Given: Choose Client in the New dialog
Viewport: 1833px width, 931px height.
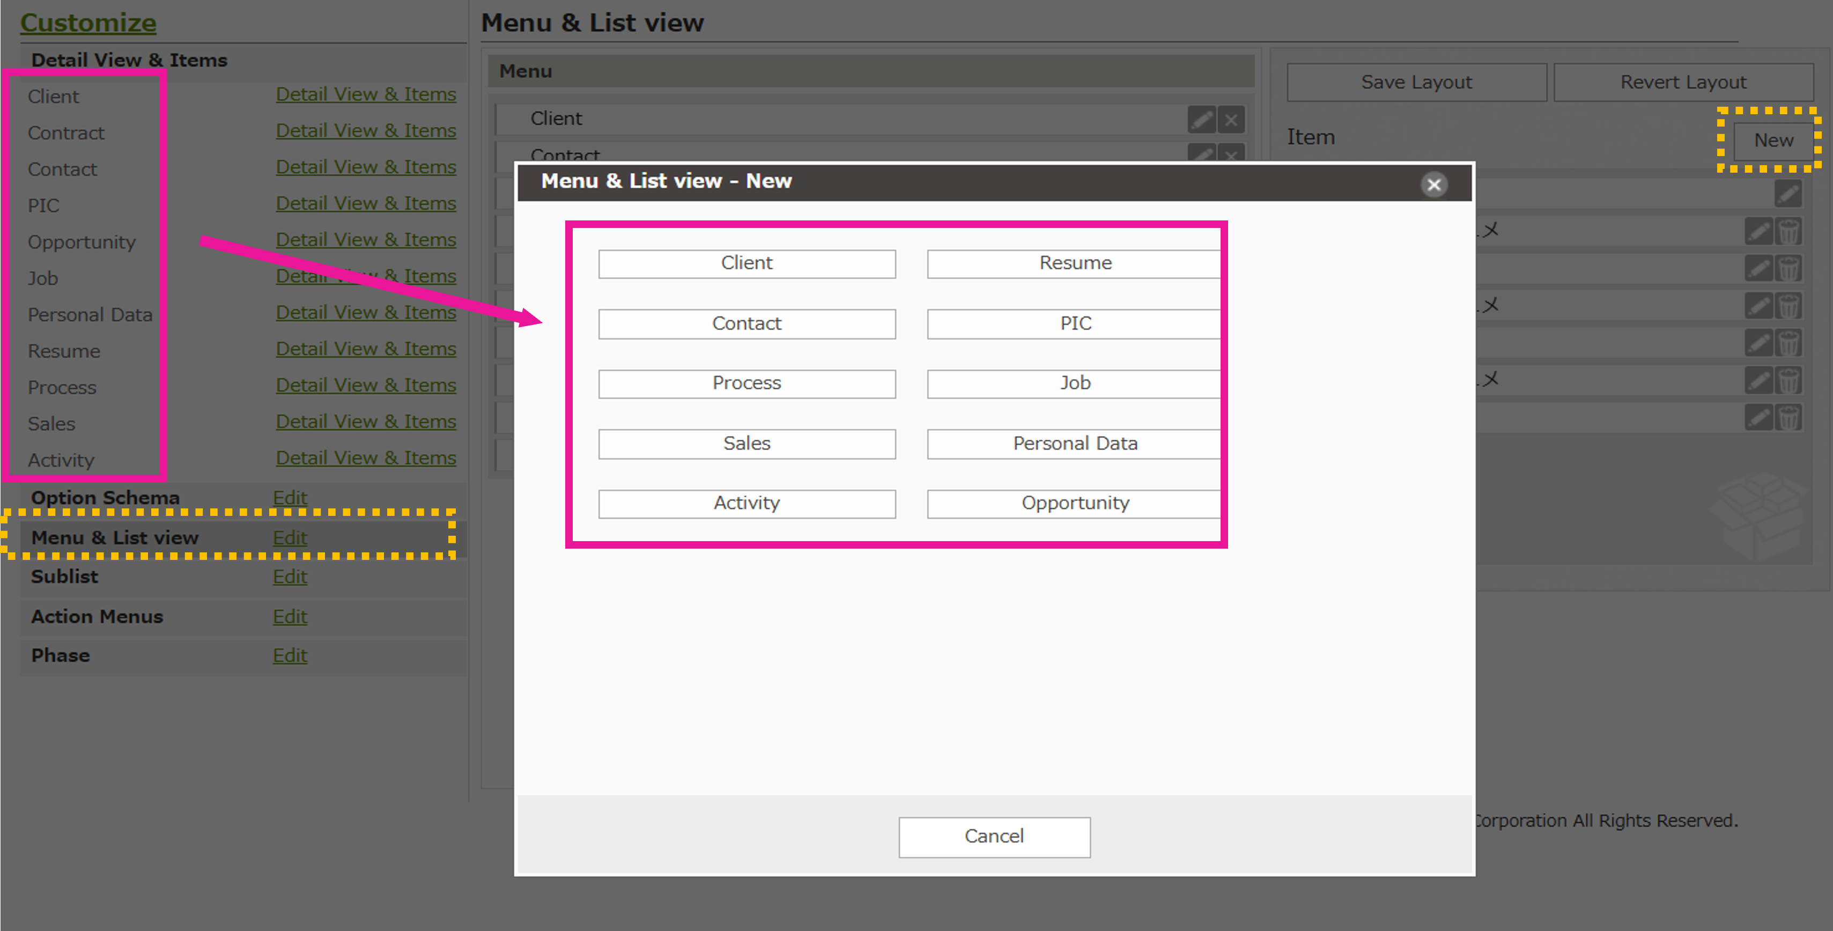Looking at the screenshot, I should (x=746, y=263).
